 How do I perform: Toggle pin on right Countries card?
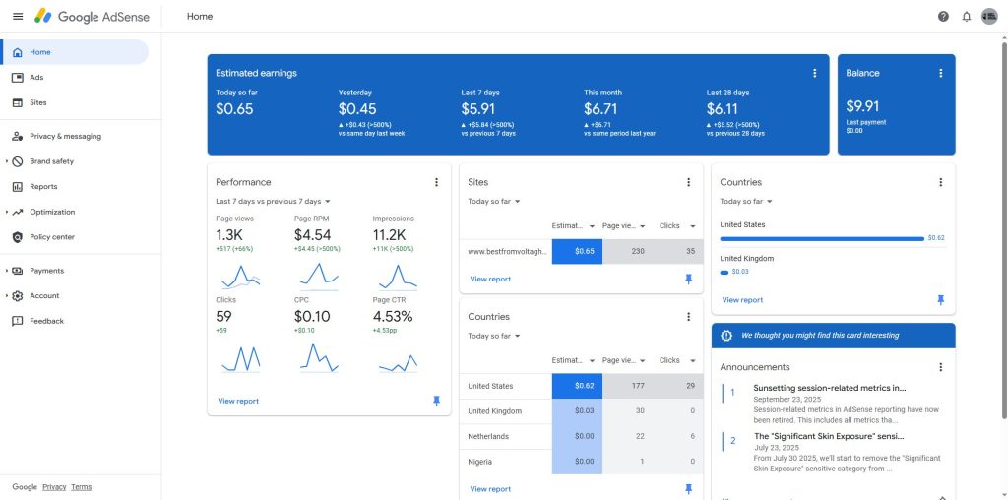pyautogui.click(x=940, y=299)
